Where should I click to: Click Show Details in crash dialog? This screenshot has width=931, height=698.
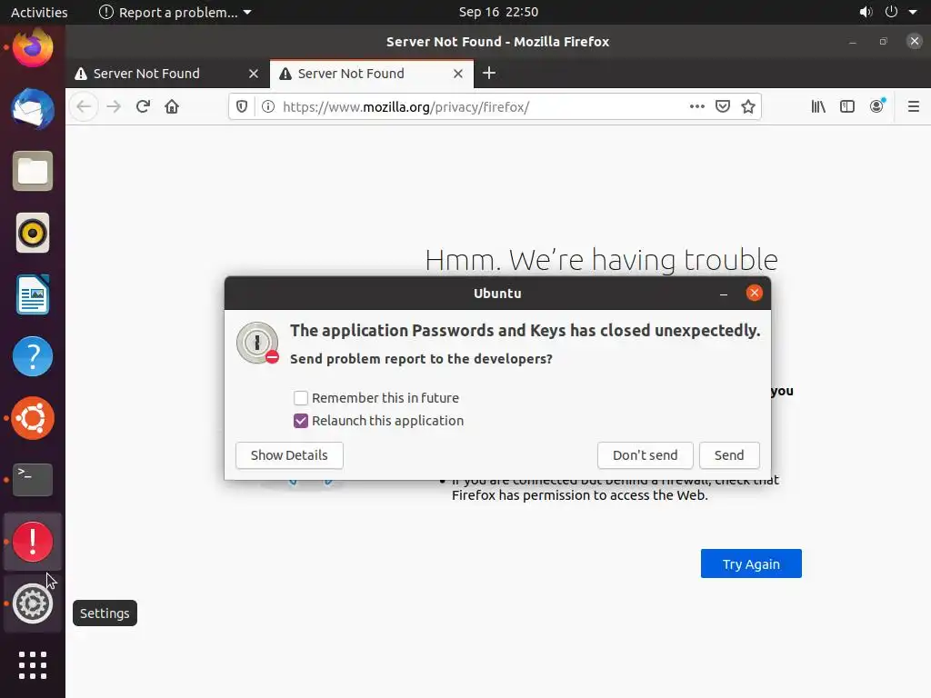tap(289, 455)
